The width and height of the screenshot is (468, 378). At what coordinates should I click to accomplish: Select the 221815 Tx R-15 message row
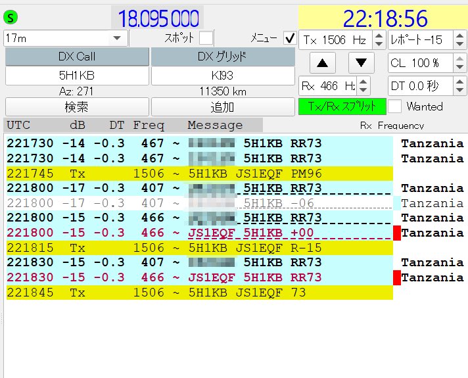click(199, 248)
